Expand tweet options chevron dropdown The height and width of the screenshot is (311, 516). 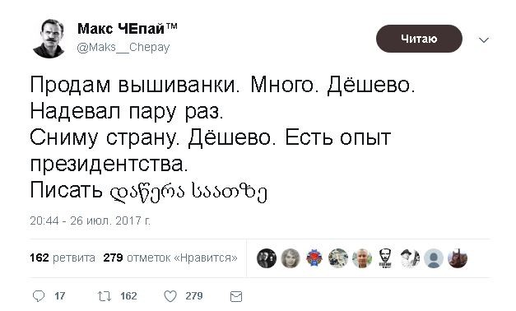(484, 40)
